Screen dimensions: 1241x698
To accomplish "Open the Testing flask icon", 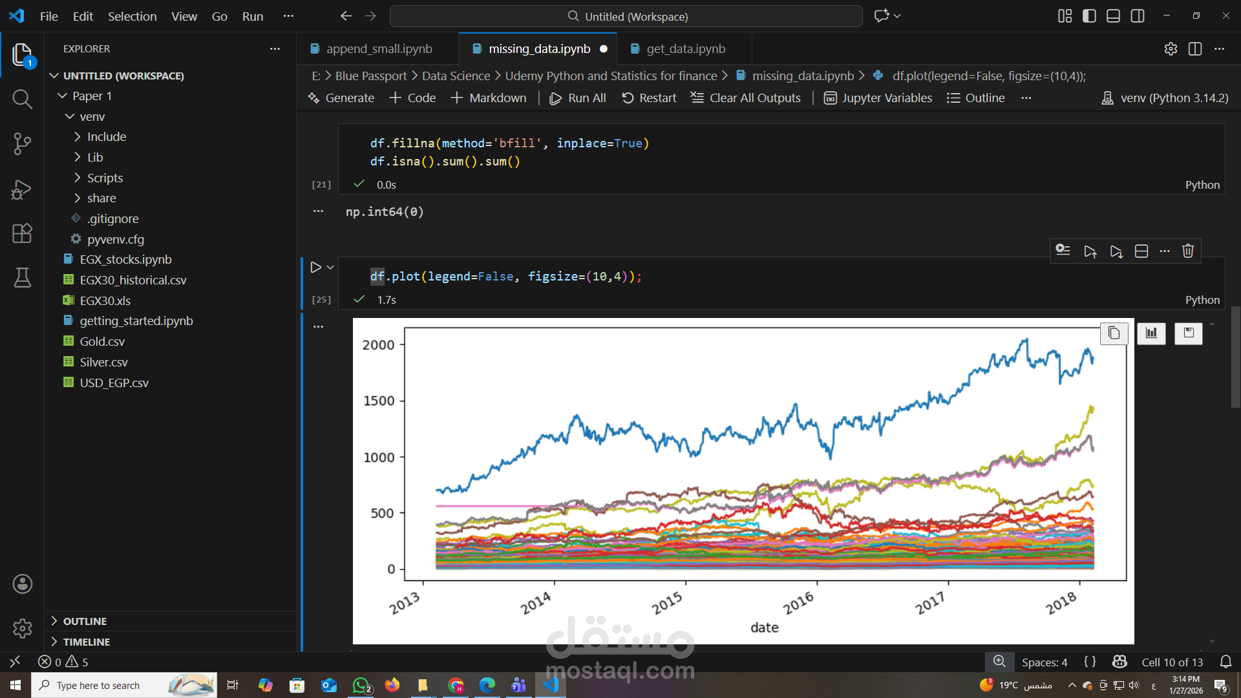I will point(22,278).
